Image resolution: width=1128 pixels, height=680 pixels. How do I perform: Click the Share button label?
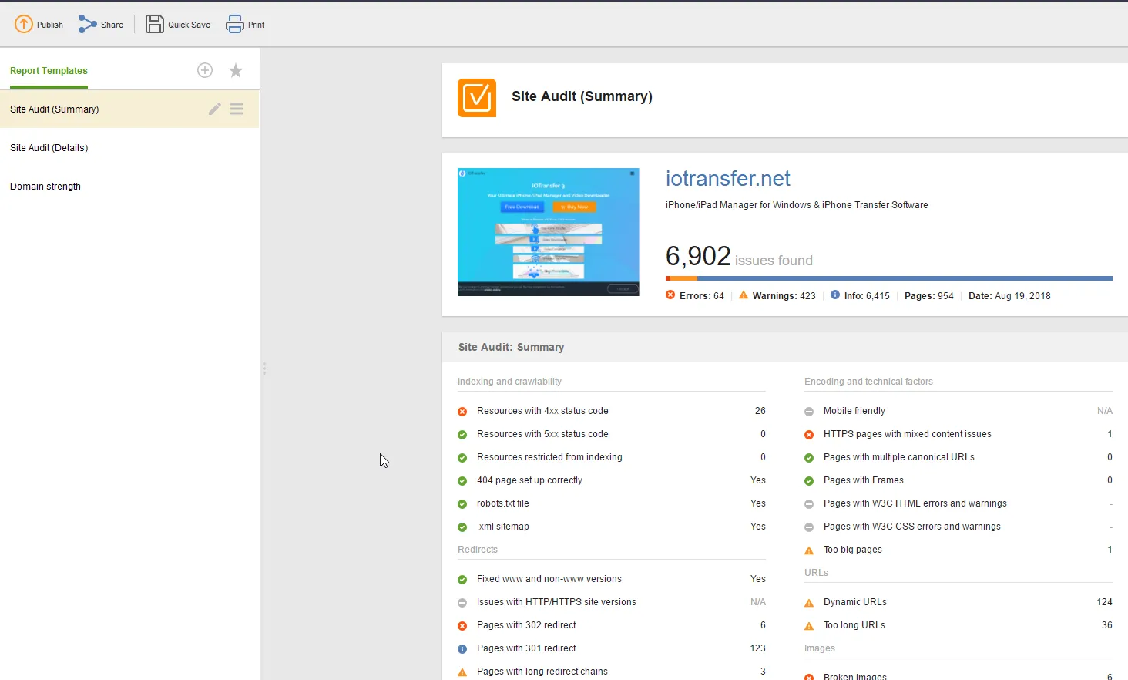point(112,25)
